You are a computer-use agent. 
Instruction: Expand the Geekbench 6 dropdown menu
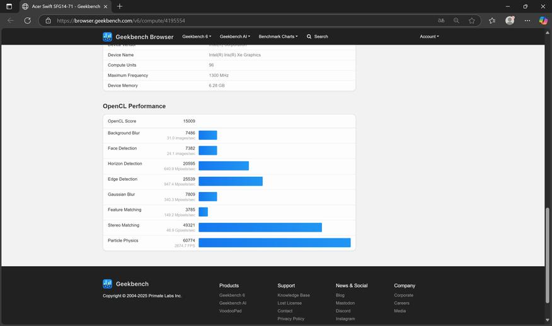pos(197,37)
